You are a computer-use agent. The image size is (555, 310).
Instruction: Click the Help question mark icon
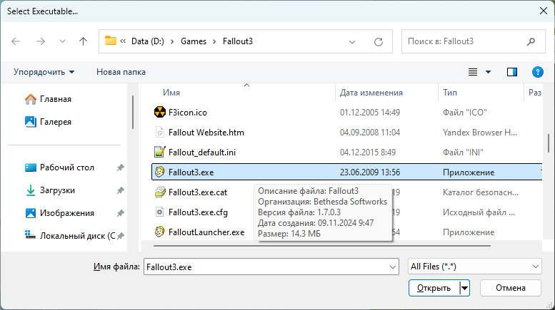(538, 72)
